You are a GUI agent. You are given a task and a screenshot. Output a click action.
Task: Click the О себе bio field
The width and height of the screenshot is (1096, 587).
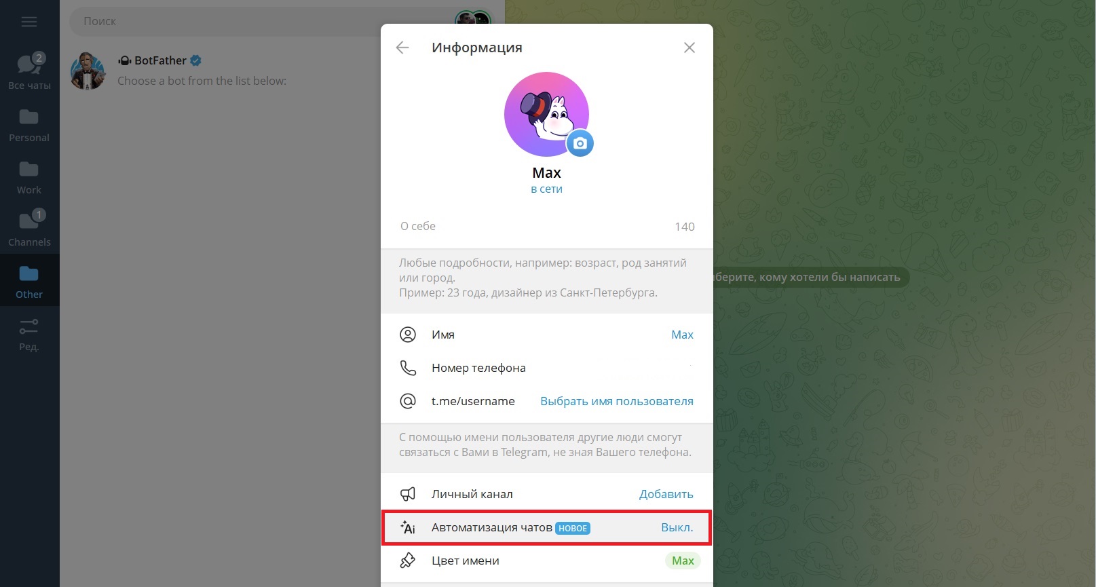pyautogui.click(x=546, y=227)
